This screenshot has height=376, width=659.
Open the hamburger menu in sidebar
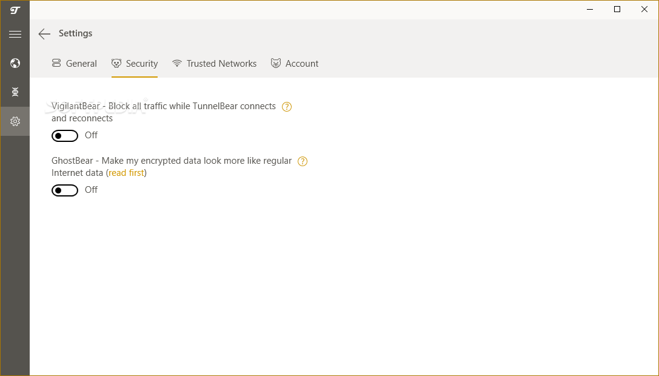15,34
